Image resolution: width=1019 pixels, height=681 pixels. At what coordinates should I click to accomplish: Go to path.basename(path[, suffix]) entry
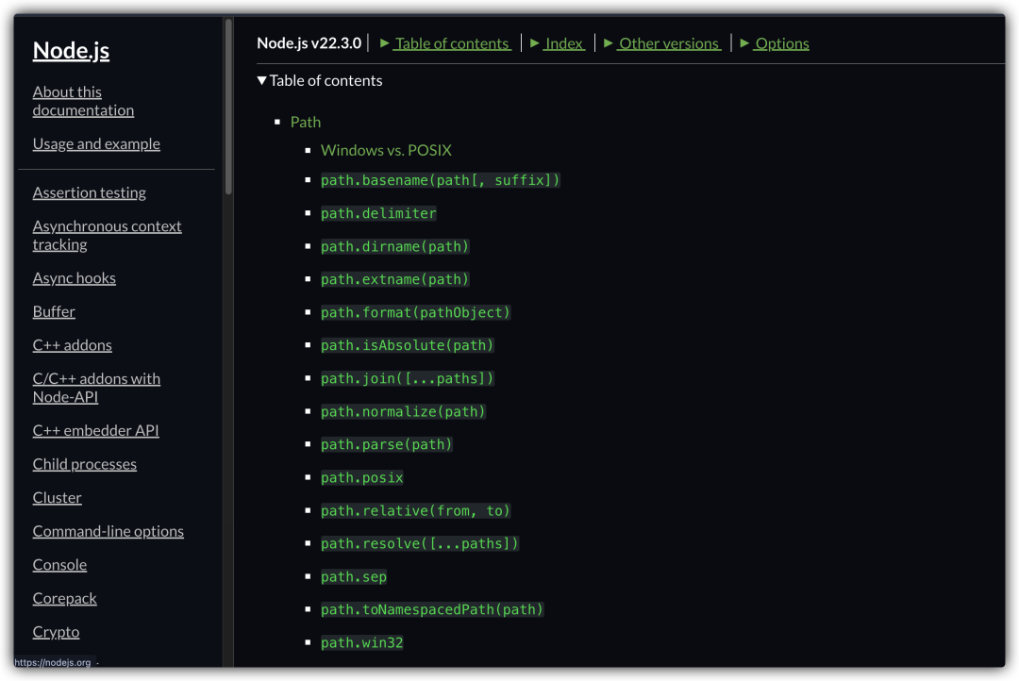click(440, 180)
